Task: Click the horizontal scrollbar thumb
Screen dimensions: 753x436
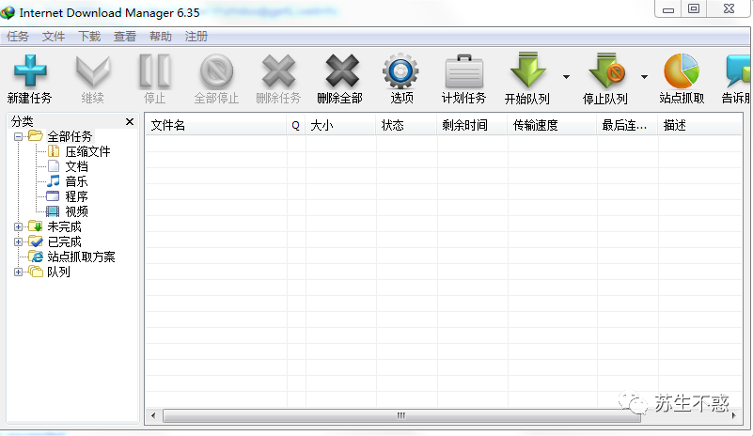Action: [402, 416]
